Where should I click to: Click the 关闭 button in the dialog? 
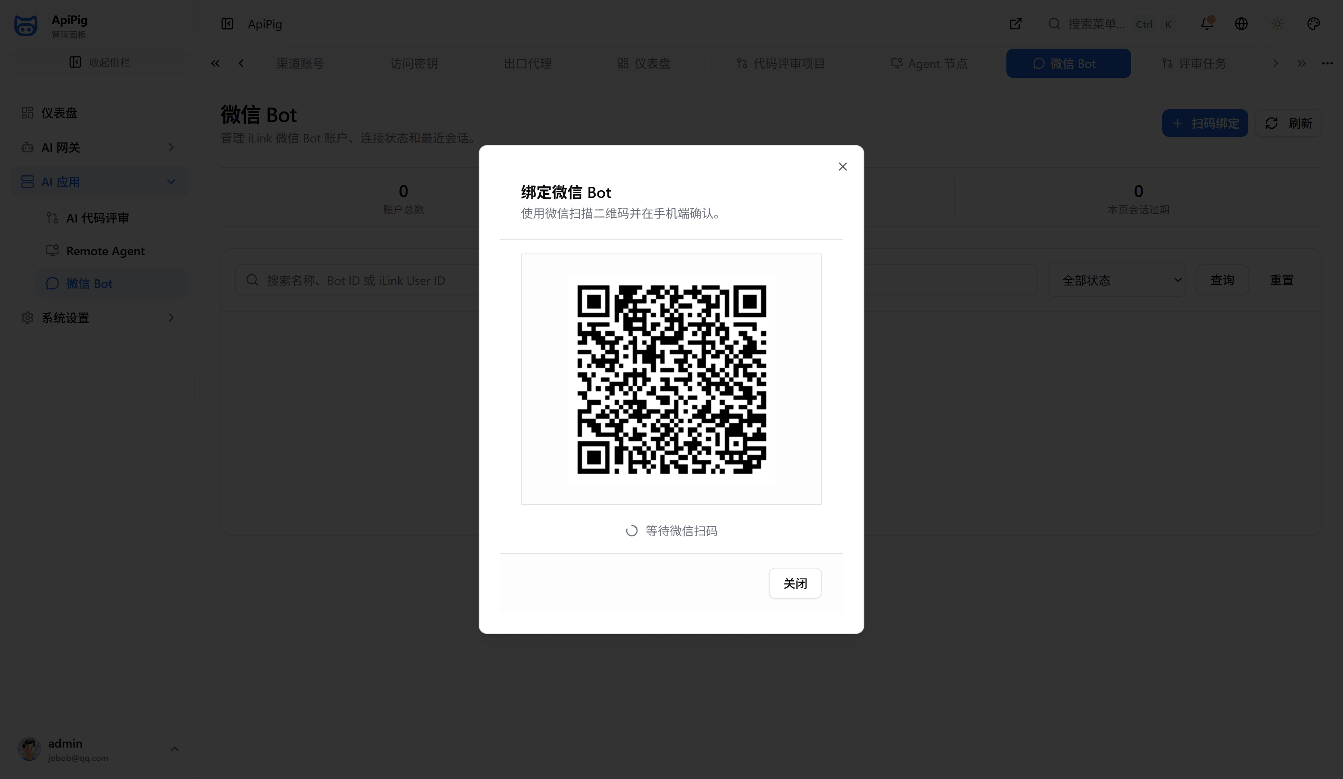[x=795, y=583]
